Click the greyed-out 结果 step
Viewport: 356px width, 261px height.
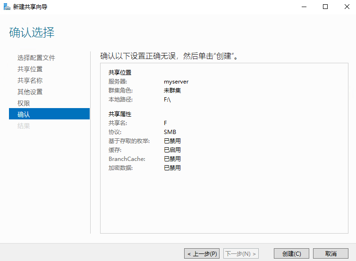24,126
